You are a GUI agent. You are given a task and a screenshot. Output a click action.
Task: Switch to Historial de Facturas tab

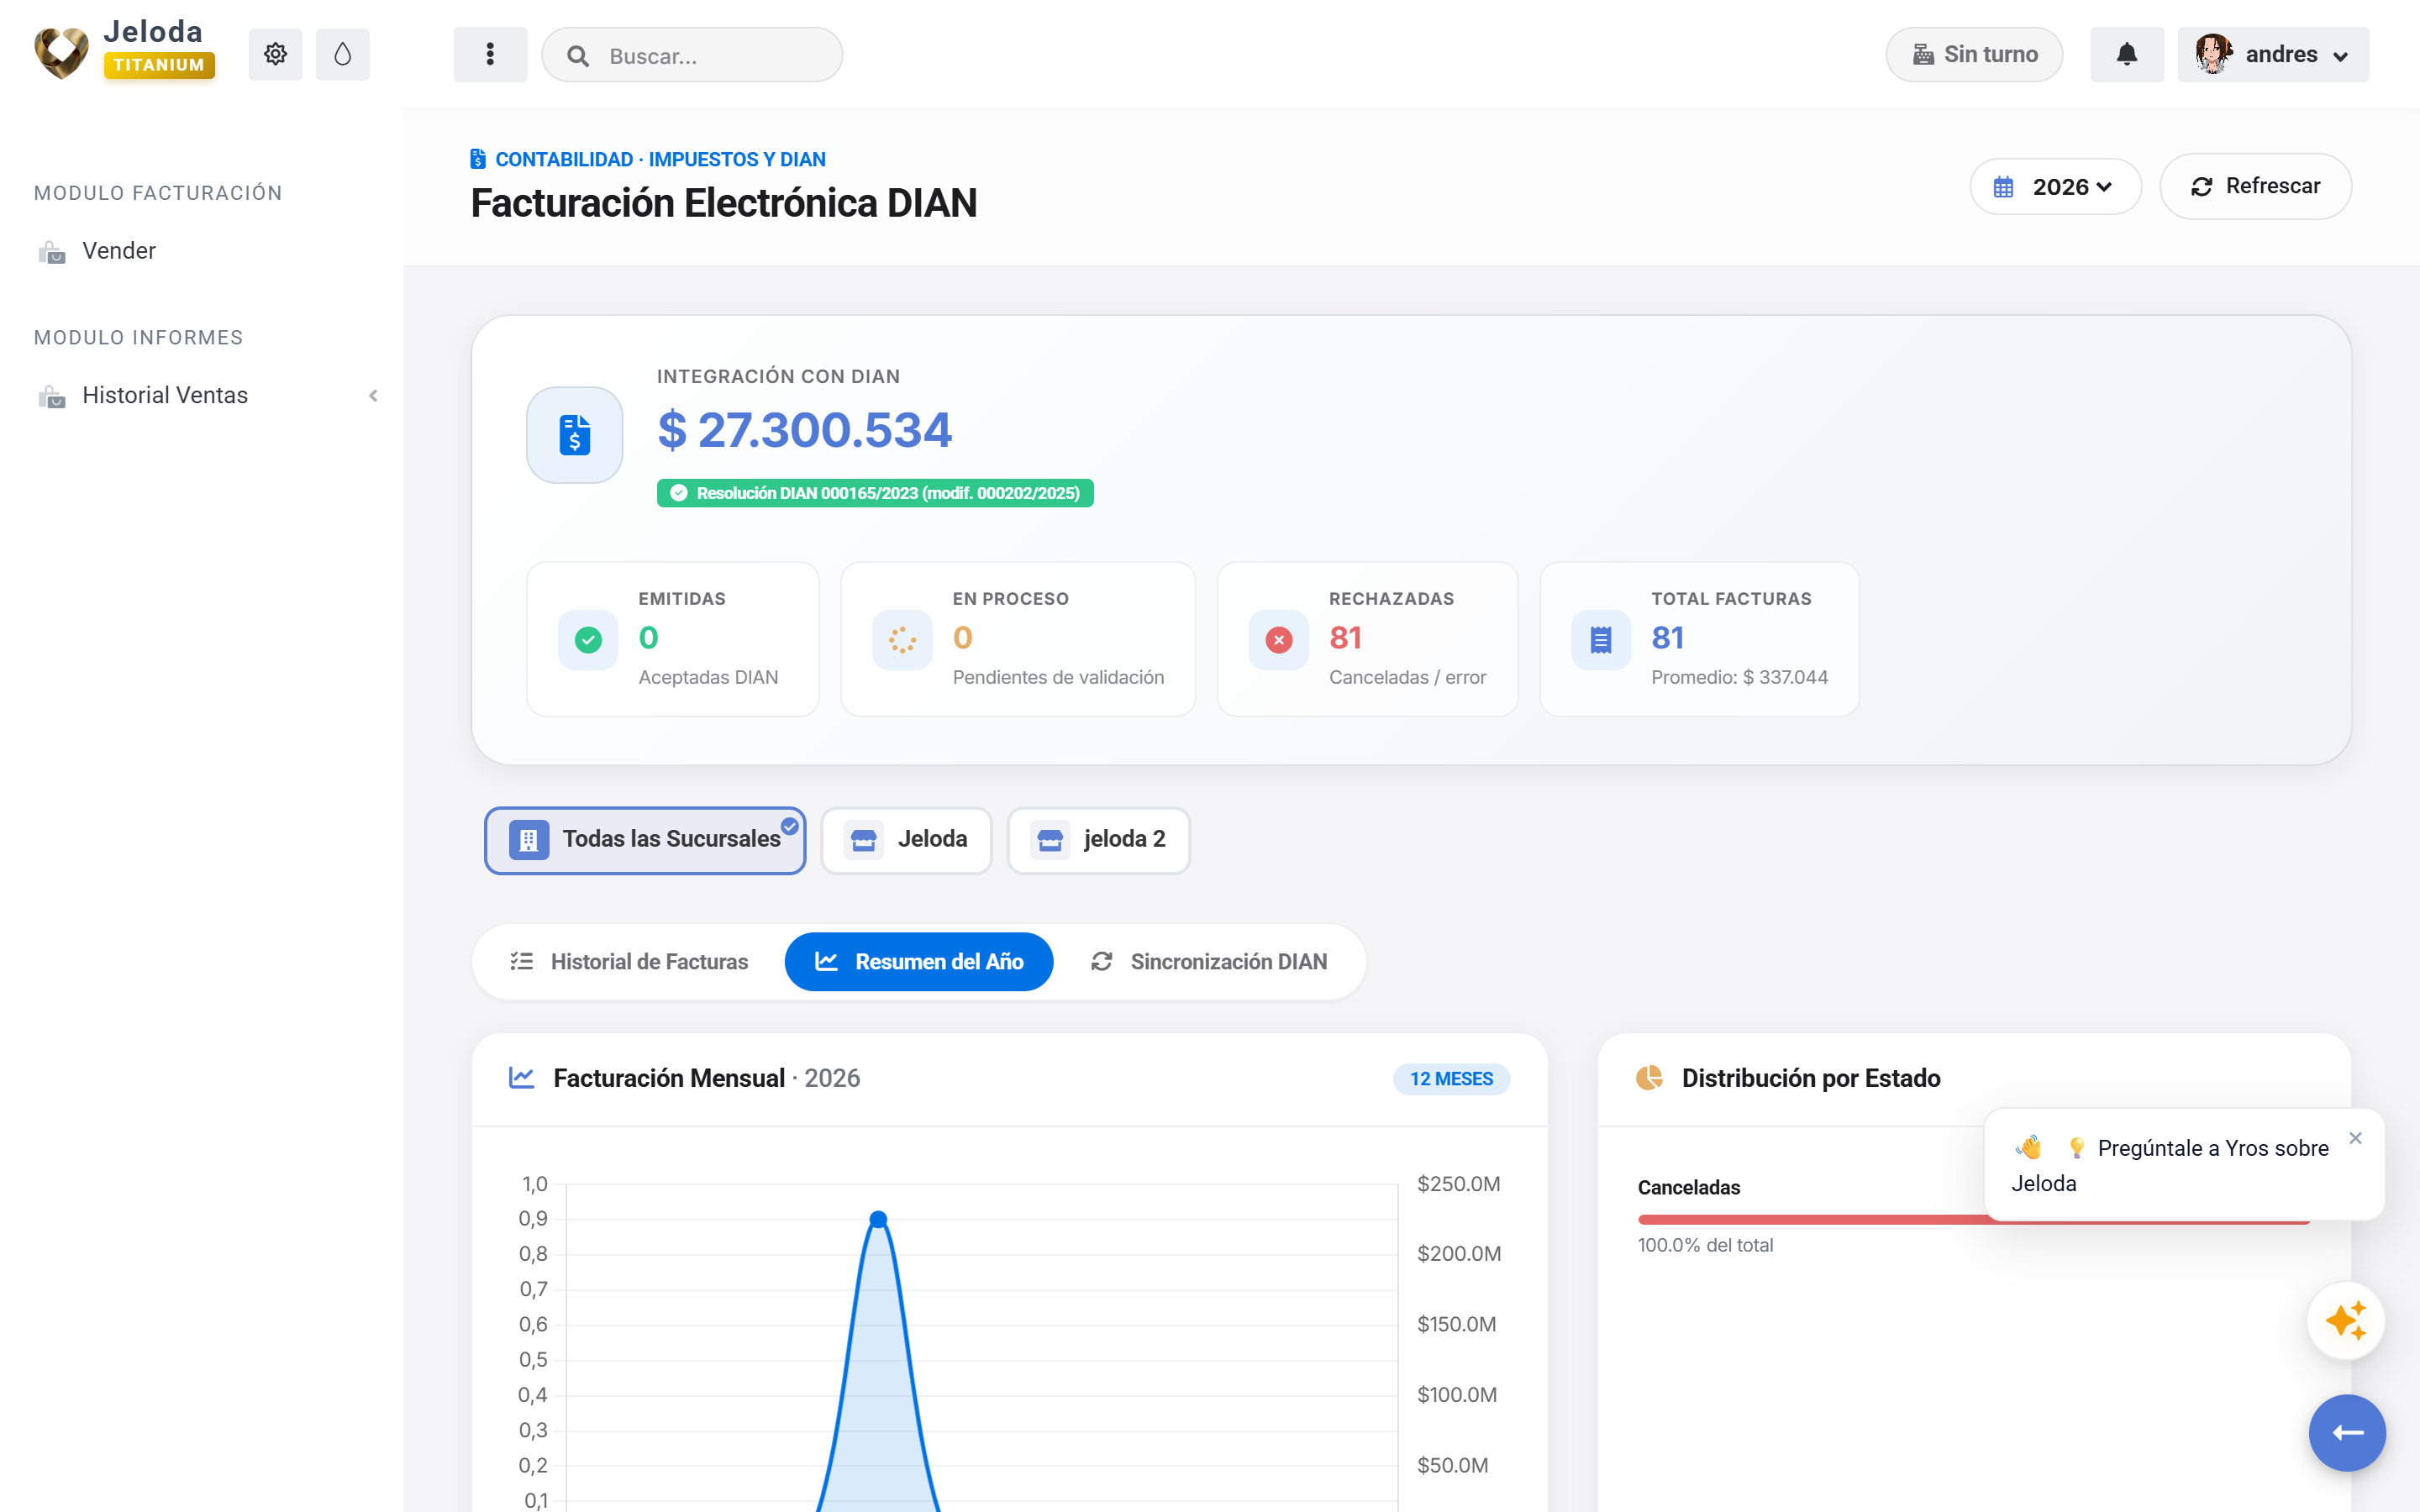pos(629,962)
